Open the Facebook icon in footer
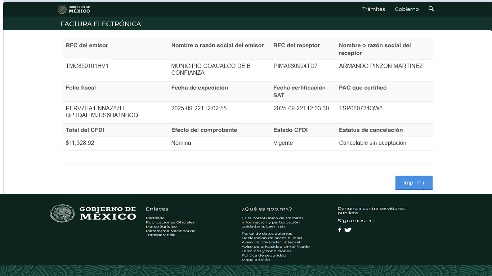The image size is (492, 276). 340,230
